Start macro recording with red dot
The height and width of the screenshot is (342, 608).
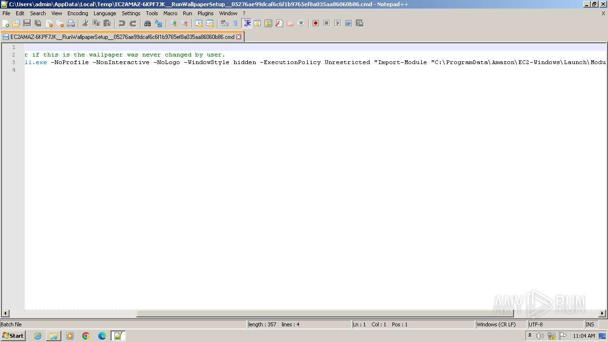click(x=315, y=23)
